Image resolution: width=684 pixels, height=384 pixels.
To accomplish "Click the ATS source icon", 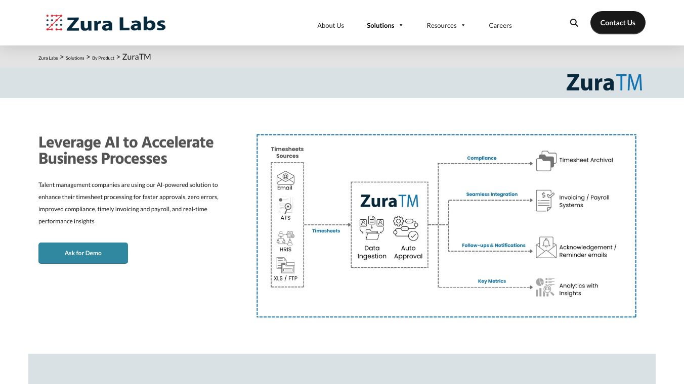I will click(x=285, y=206).
